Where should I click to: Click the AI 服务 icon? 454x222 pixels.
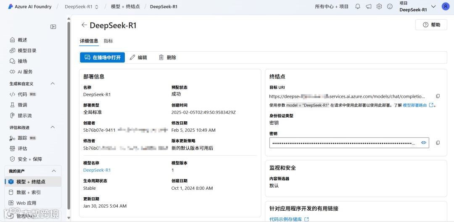coord(12,72)
